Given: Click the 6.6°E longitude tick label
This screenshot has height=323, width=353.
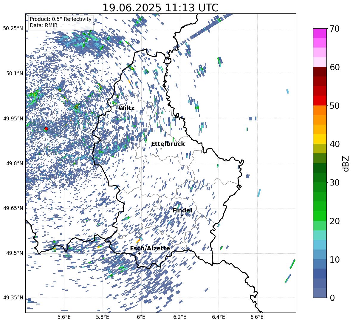Looking at the screenshot, I should coord(257,317).
